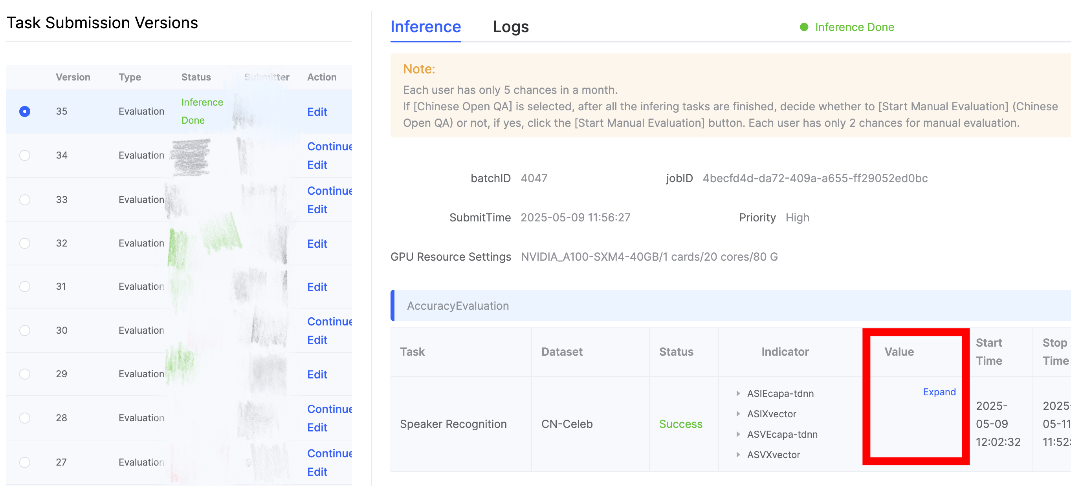Select version 34 radio button
Screen dimensions: 1071x486
tap(24, 155)
